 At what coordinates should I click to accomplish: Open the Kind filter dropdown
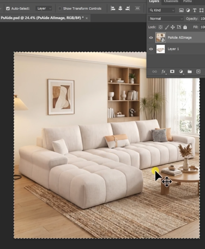(x=162, y=10)
